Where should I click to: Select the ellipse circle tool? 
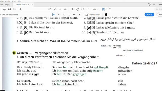69,15
